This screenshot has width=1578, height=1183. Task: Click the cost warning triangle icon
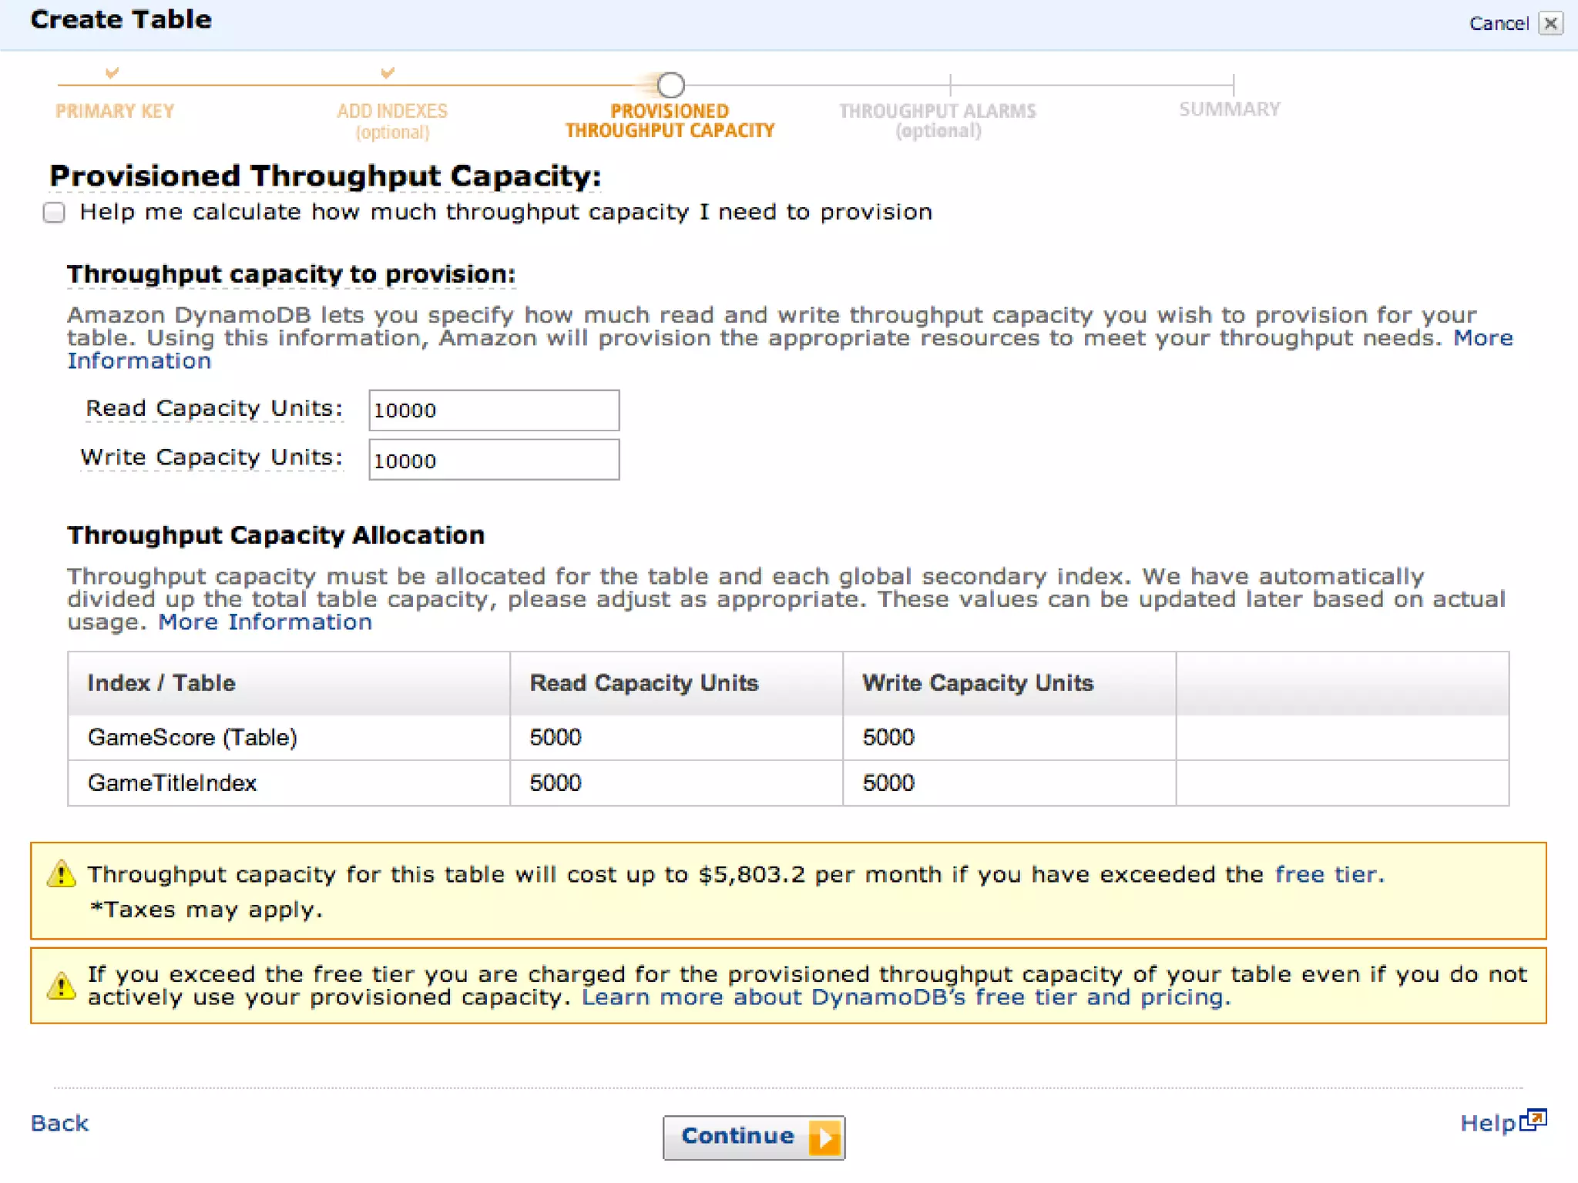pos(62,875)
